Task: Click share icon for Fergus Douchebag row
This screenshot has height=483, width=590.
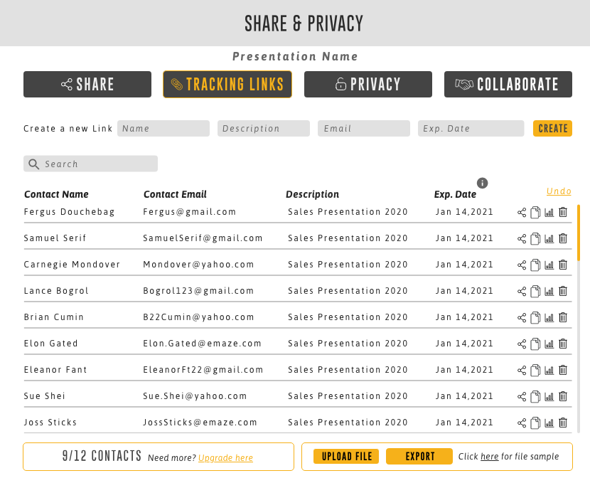Action: [x=522, y=212]
